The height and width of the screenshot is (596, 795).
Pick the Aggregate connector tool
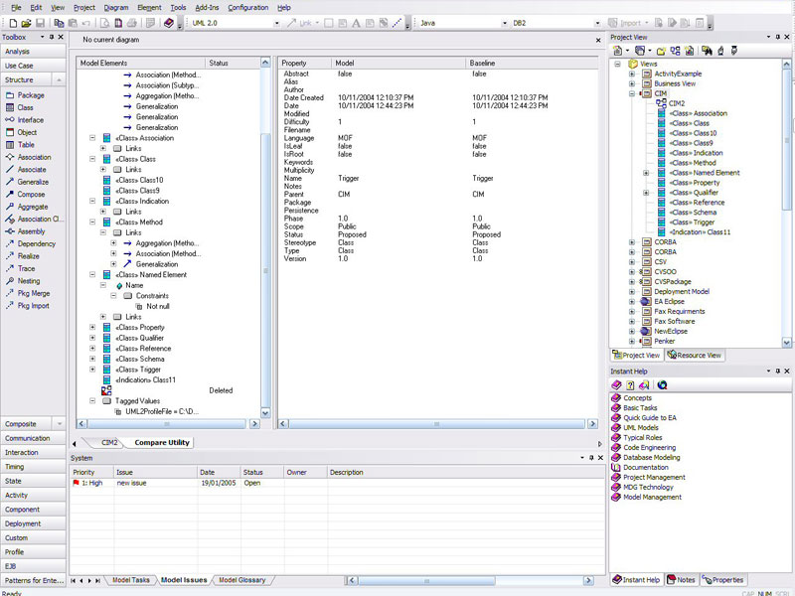[x=32, y=207]
